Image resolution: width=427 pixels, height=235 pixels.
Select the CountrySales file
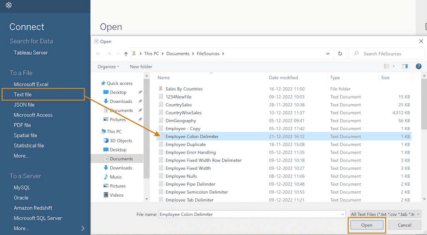point(178,105)
